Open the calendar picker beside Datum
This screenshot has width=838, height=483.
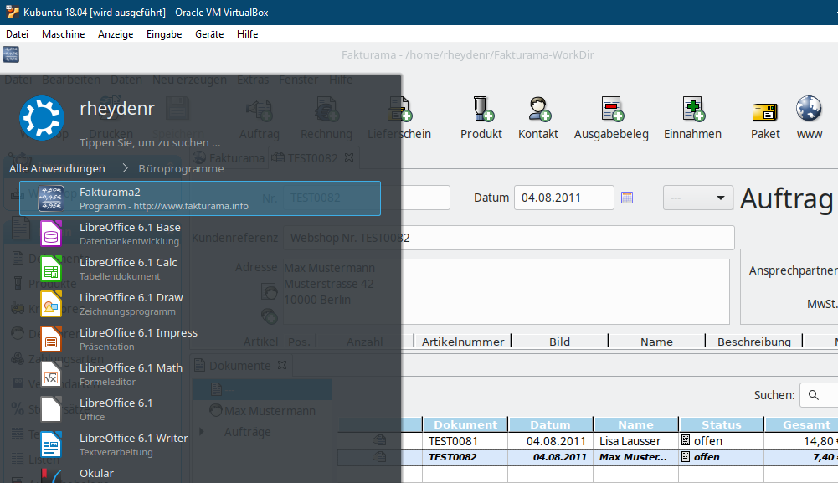coord(627,198)
